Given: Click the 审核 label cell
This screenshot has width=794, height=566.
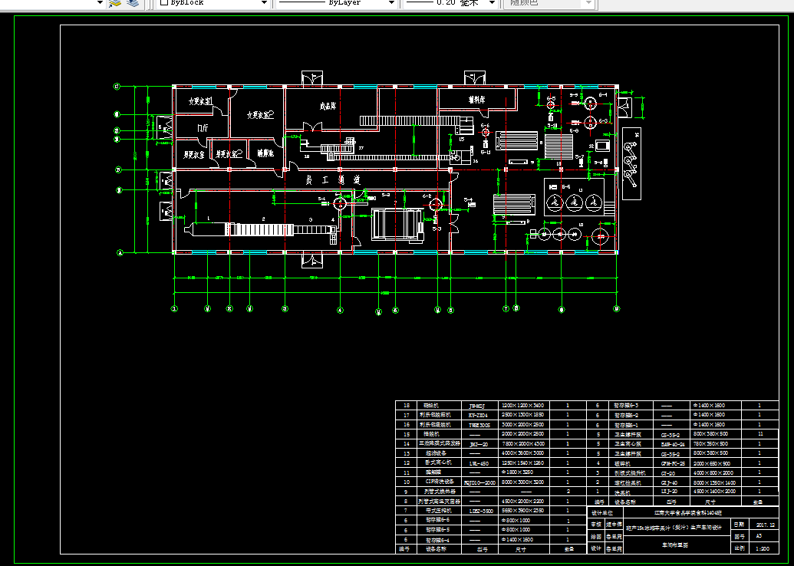Looking at the screenshot, I should (x=596, y=525).
